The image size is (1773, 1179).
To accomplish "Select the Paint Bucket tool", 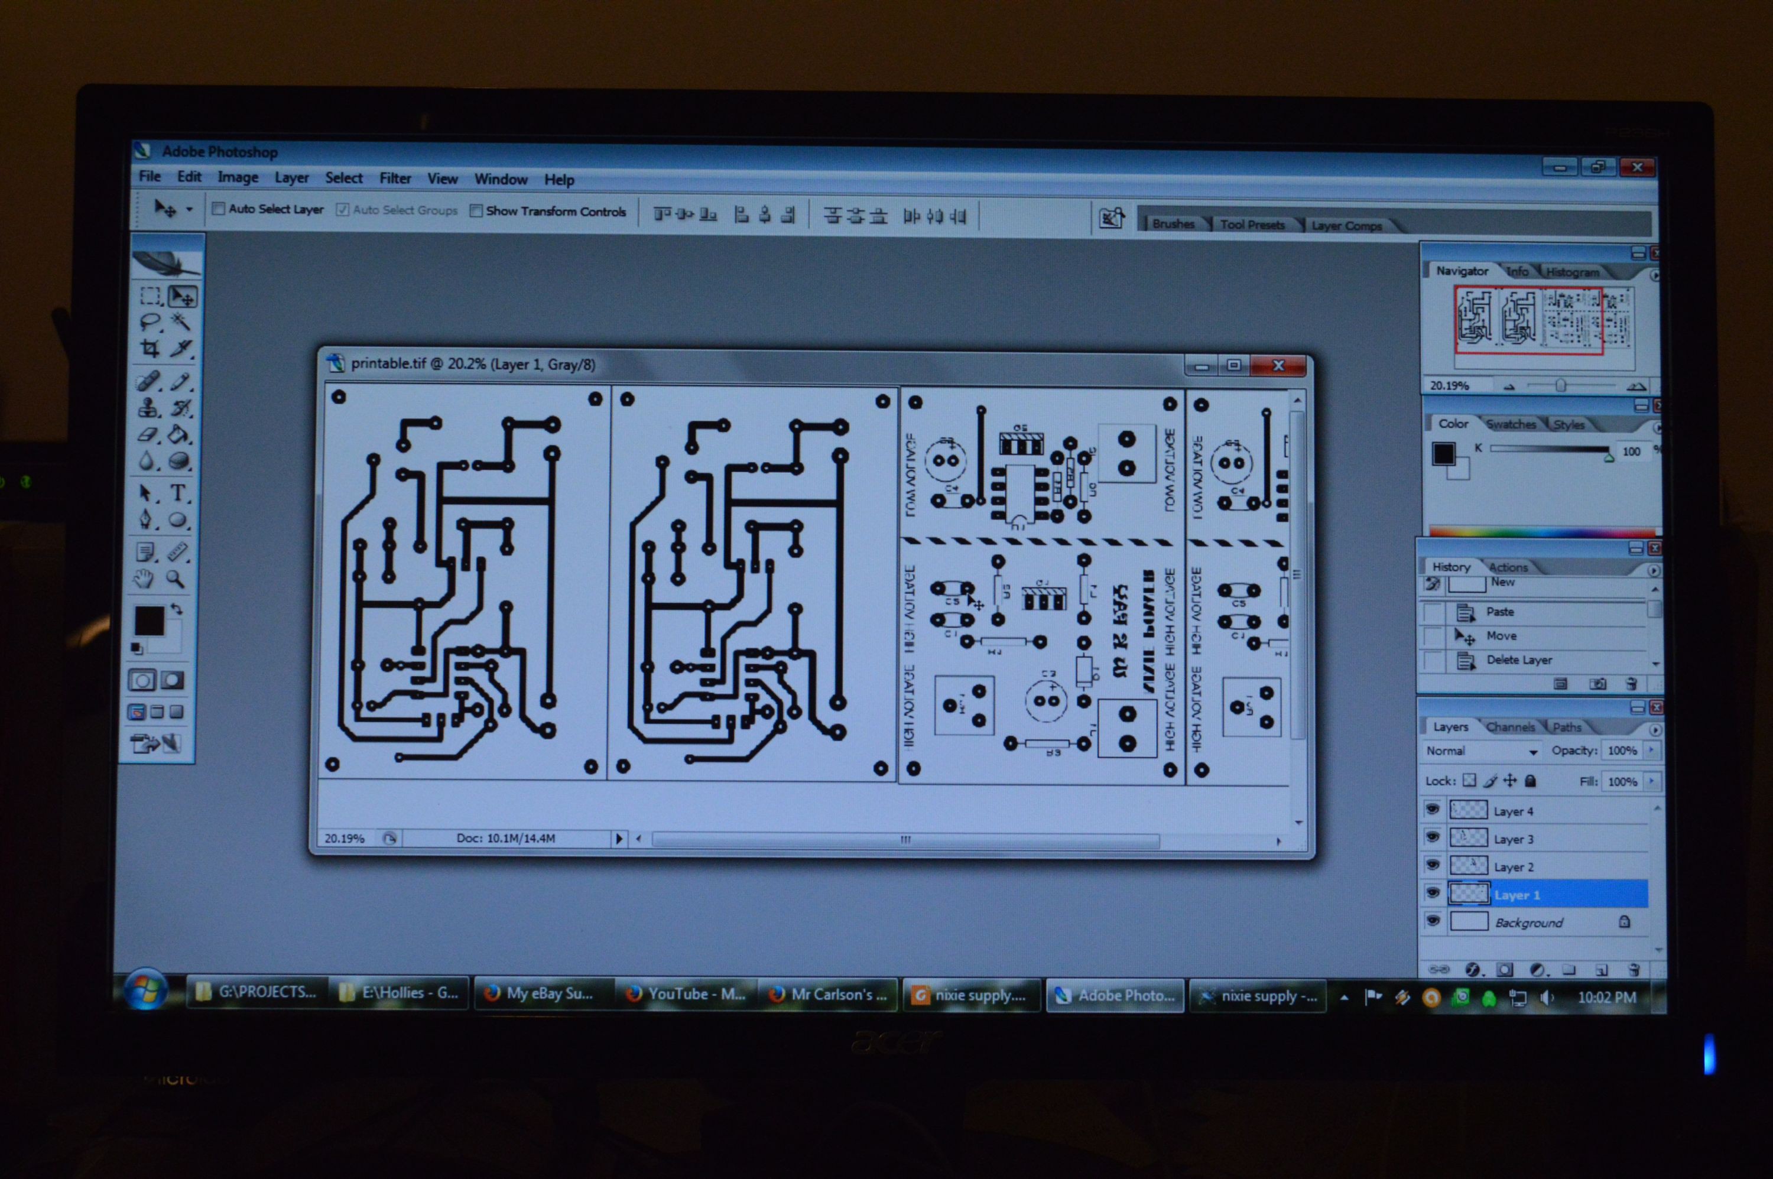I will (x=179, y=434).
